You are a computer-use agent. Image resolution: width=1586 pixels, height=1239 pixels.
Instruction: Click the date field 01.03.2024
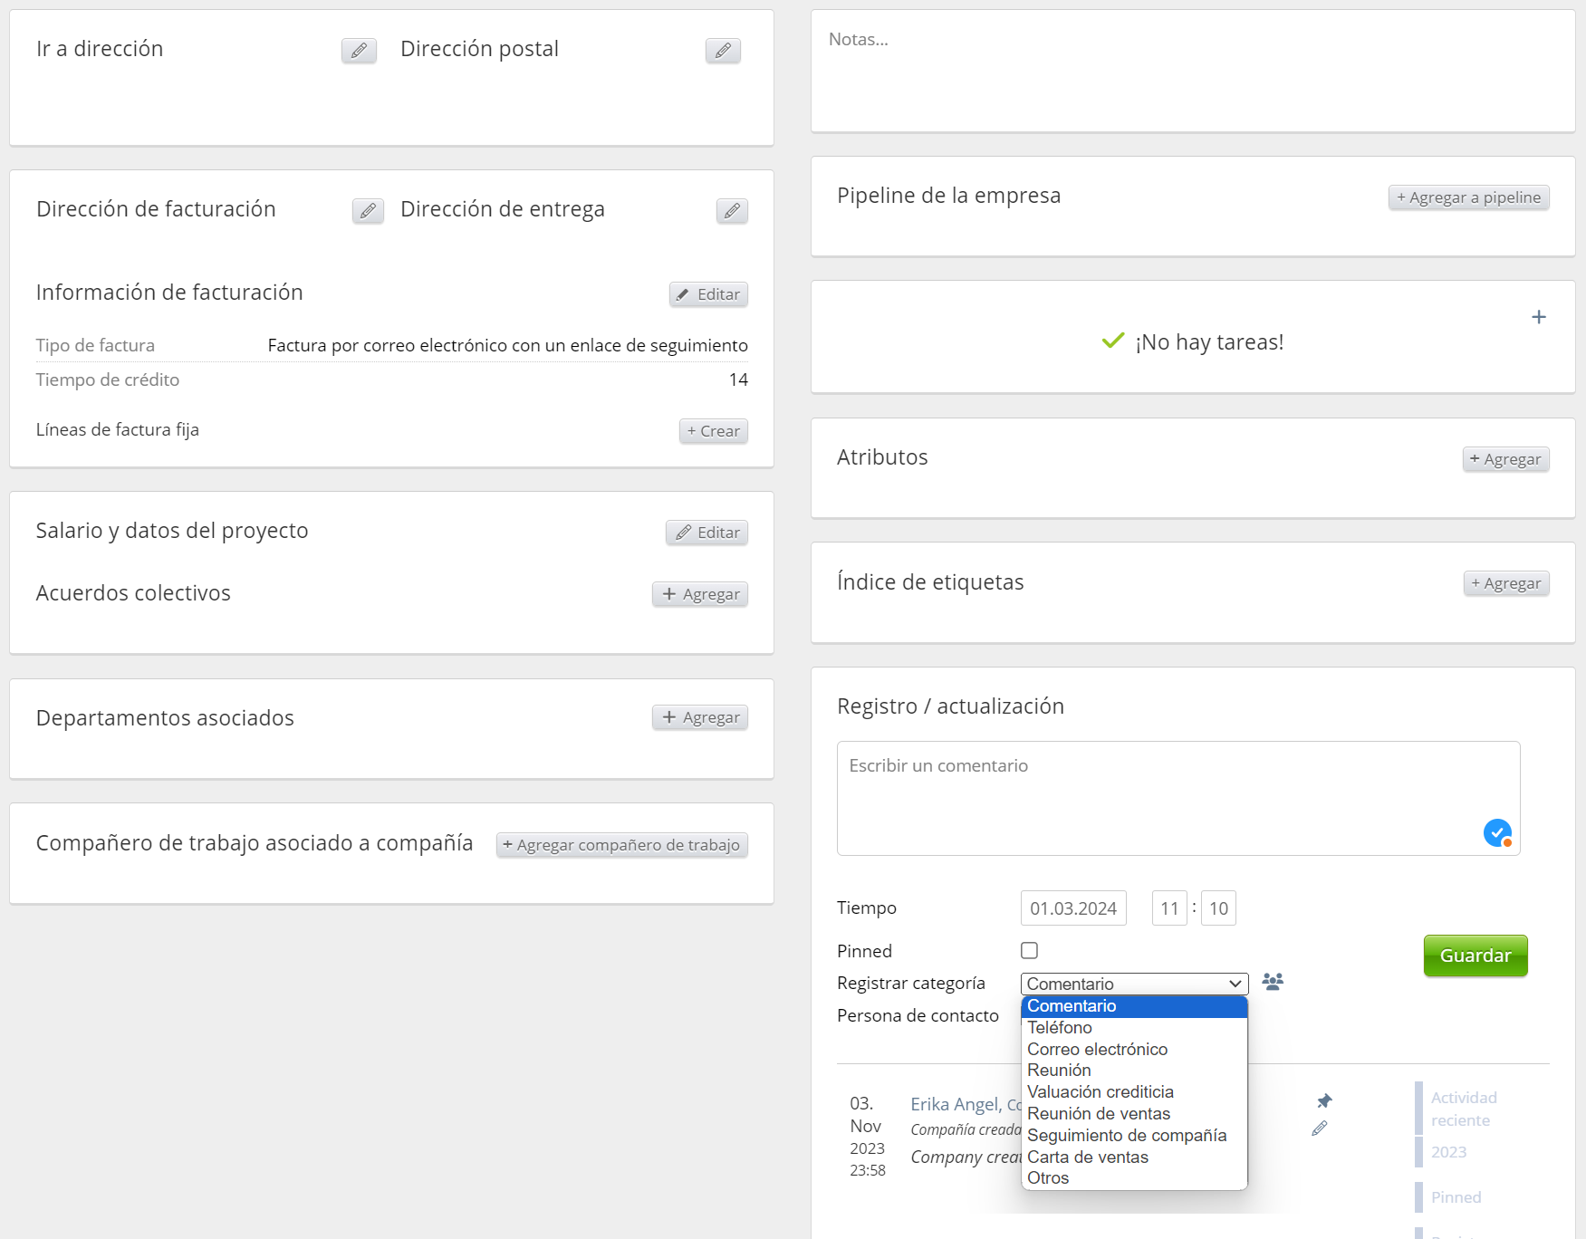coord(1072,908)
